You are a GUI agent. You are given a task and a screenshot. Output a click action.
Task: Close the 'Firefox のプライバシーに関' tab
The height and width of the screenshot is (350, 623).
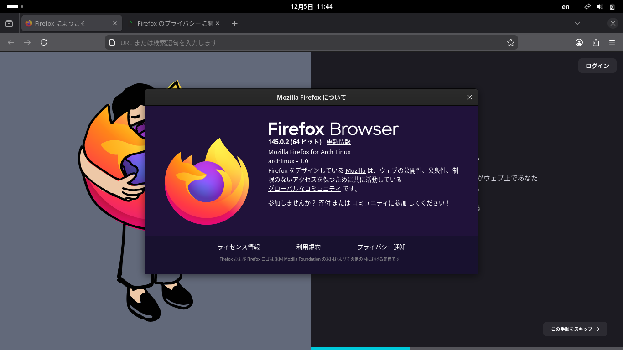[x=218, y=23]
